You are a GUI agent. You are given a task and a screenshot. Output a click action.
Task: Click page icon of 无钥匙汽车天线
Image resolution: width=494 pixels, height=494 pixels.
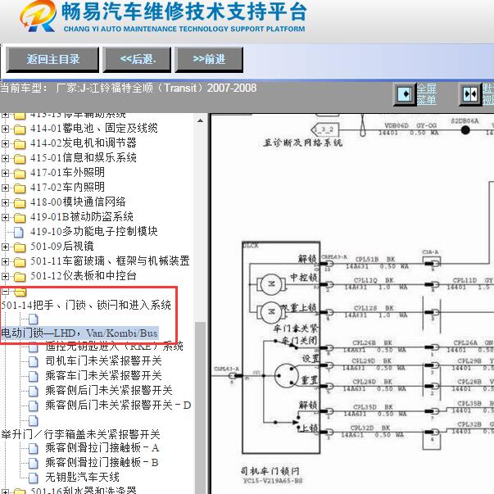pos(34,478)
